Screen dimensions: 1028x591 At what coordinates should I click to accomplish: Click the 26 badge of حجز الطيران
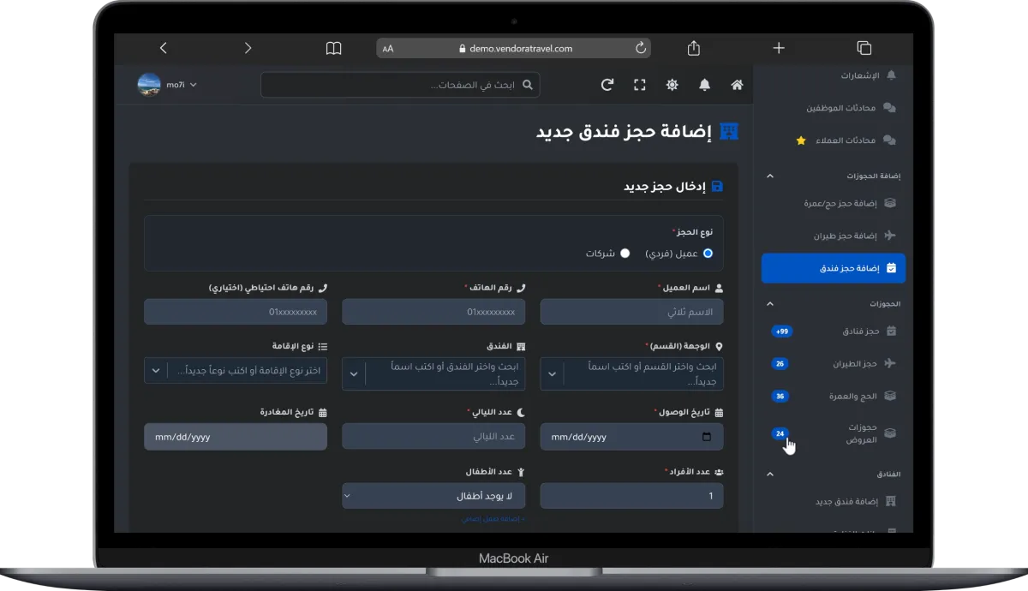point(780,363)
